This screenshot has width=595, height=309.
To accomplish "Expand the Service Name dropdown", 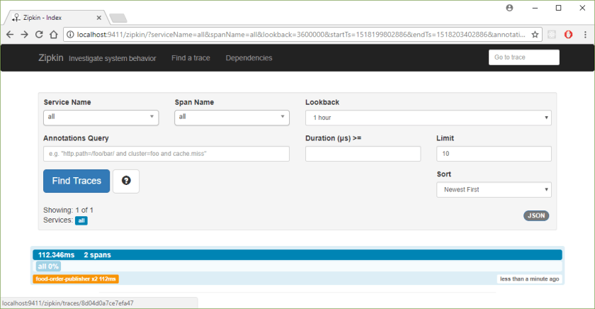I will click(101, 117).
